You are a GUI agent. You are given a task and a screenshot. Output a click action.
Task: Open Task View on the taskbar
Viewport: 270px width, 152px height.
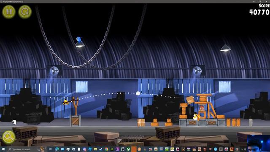point(51,149)
